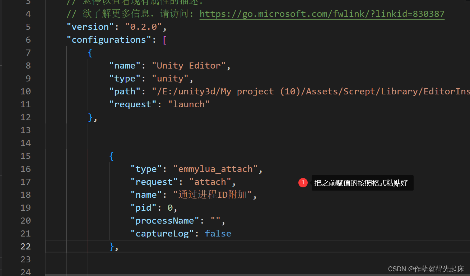Select the CSDN watermark text
470x276 pixels.
(425, 268)
